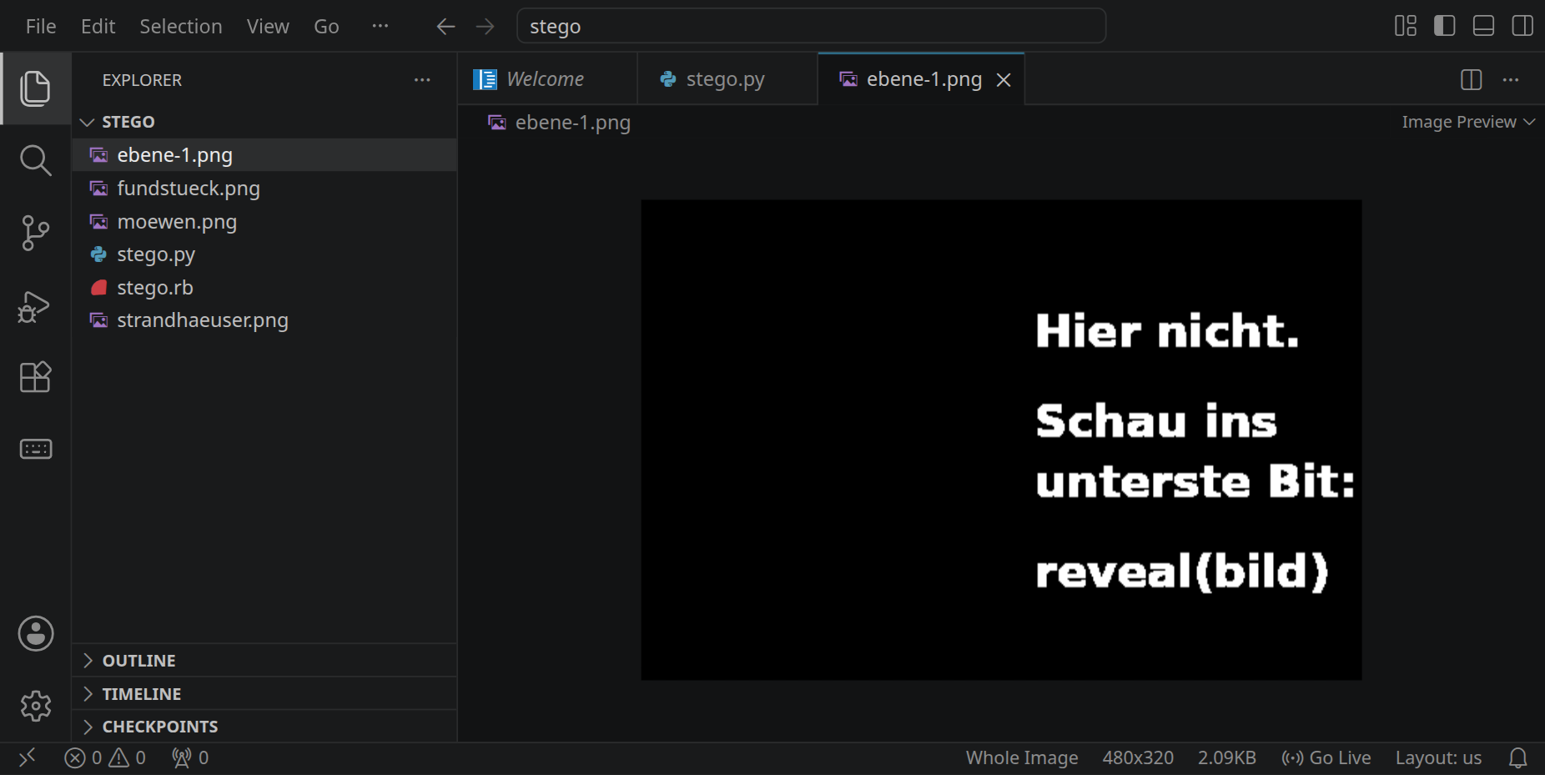Open the notifications bell in status bar
1545x775 pixels.
click(1518, 757)
